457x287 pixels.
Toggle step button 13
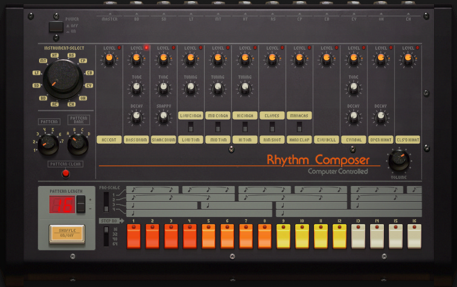[x=358, y=236]
